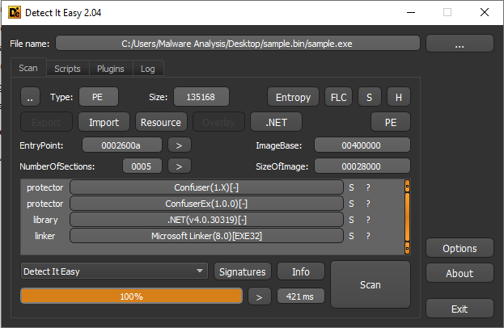Viewport: 504px width, 328px height.
Task: Select the Microsoft Linker(8.0)[EXE32] result
Action: (x=206, y=236)
